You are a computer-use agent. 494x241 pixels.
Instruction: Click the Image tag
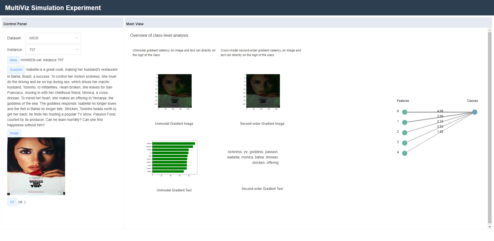pyautogui.click(x=14, y=133)
